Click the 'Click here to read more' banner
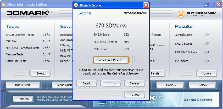223x109 pixels. (198, 100)
